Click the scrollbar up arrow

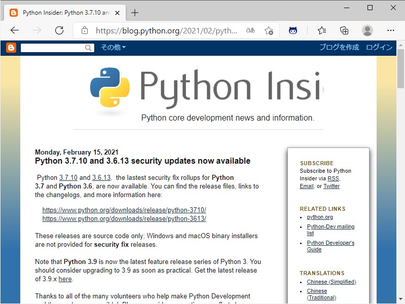[400, 45]
